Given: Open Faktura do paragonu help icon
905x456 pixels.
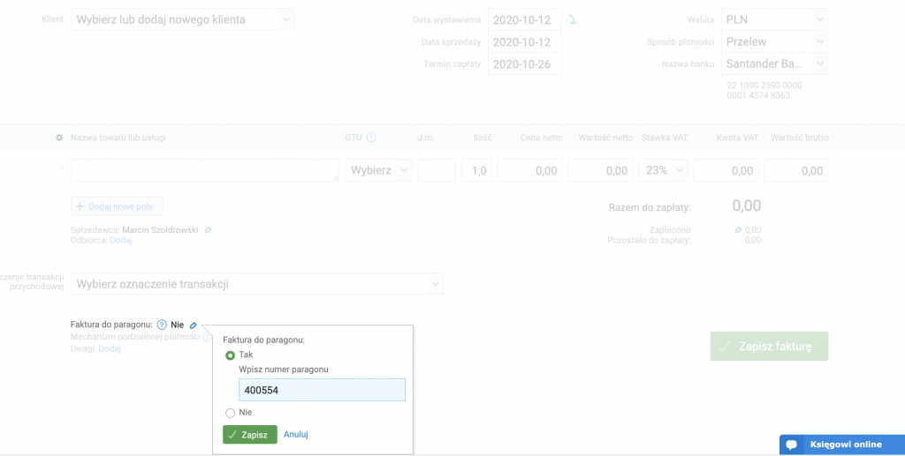Looking at the screenshot, I should [162, 325].
